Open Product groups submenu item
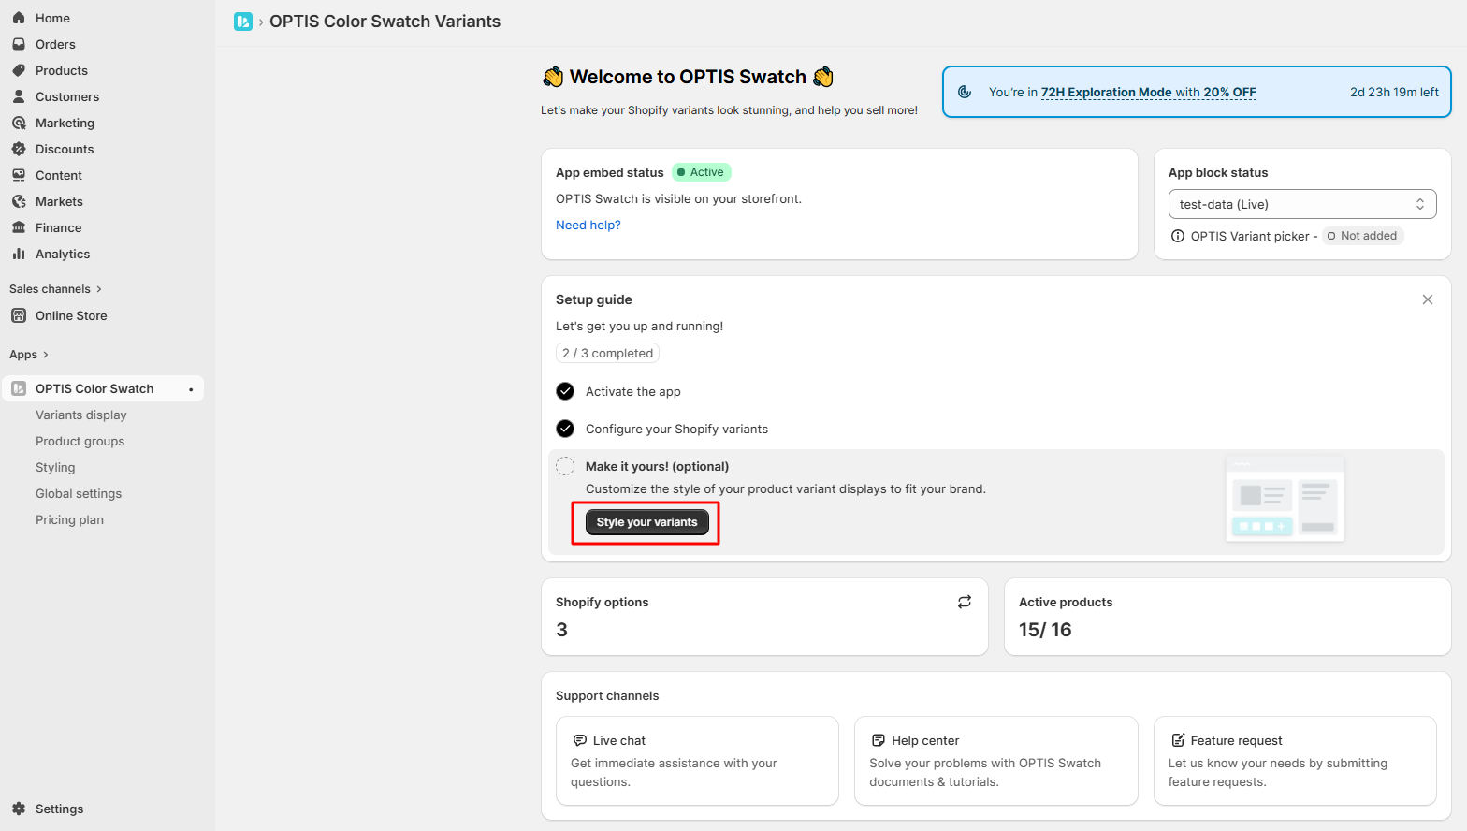Viewport: 1467px width, 831px height. click(x=80, y=441)
